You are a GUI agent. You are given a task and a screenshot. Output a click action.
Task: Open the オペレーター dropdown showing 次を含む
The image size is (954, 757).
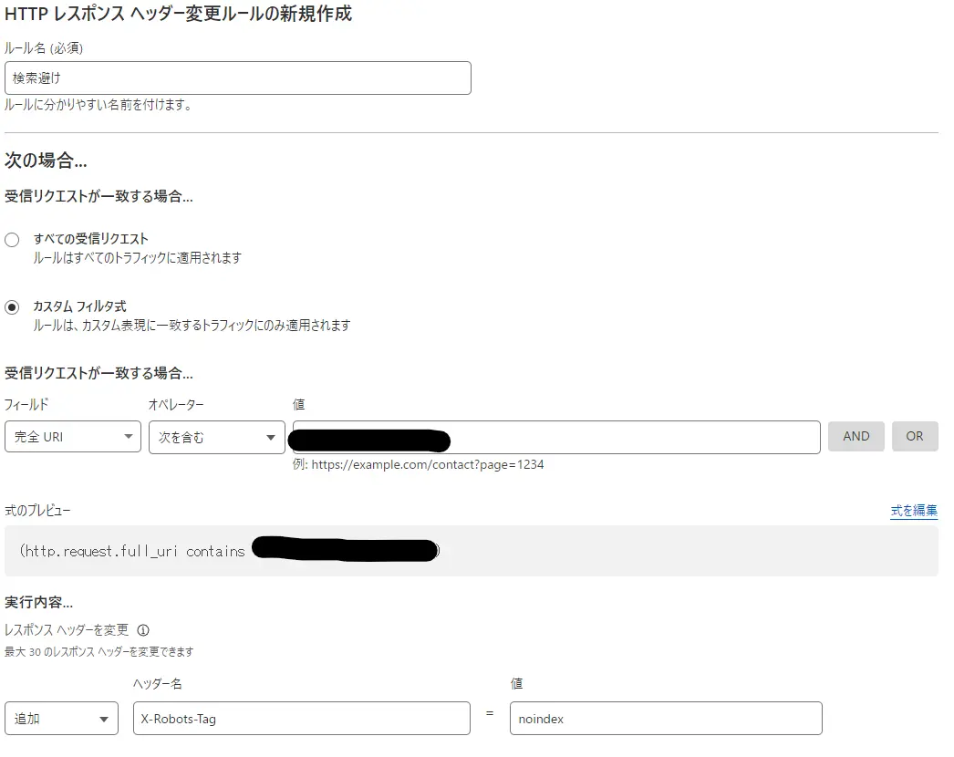216,438
